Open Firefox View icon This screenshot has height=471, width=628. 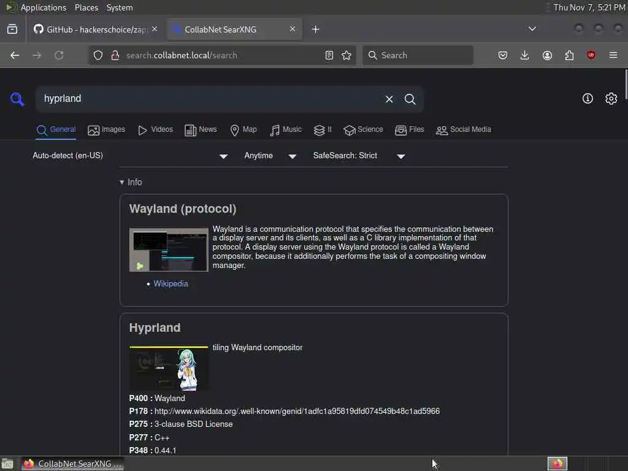coord(12,29)
